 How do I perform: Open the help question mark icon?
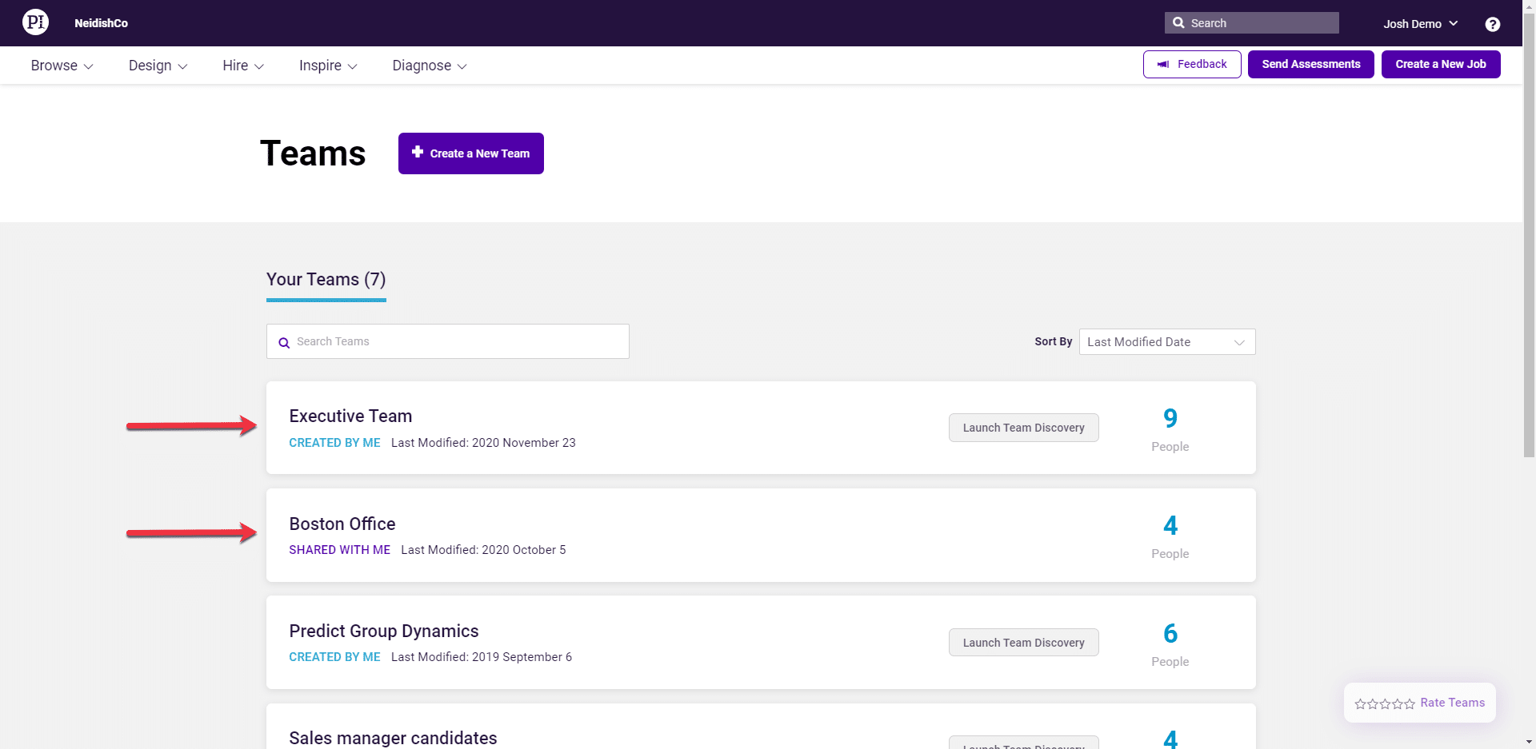1492,24
